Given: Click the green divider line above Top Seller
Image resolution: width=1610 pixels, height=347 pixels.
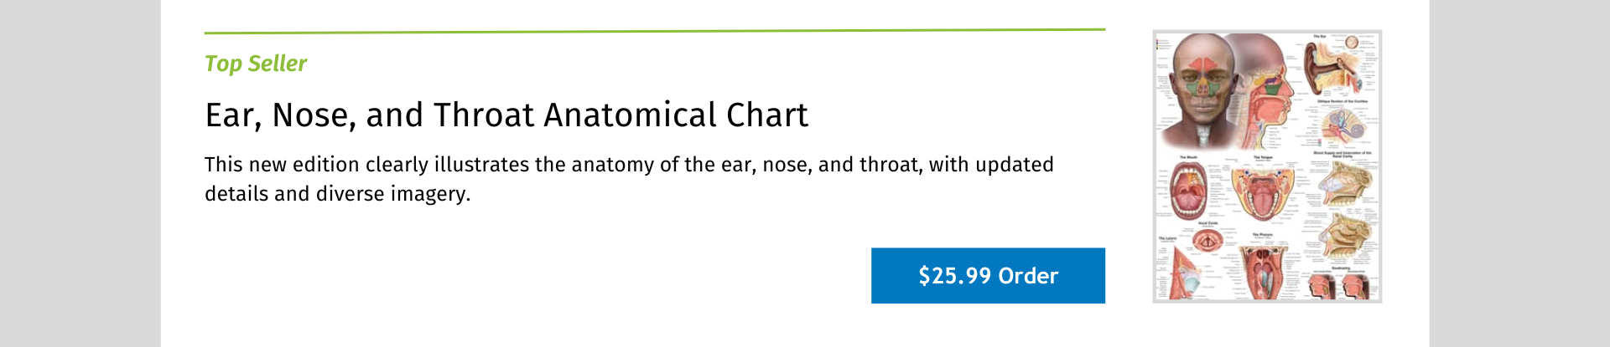Looking at the screenshot, I should tap(654, 31).
